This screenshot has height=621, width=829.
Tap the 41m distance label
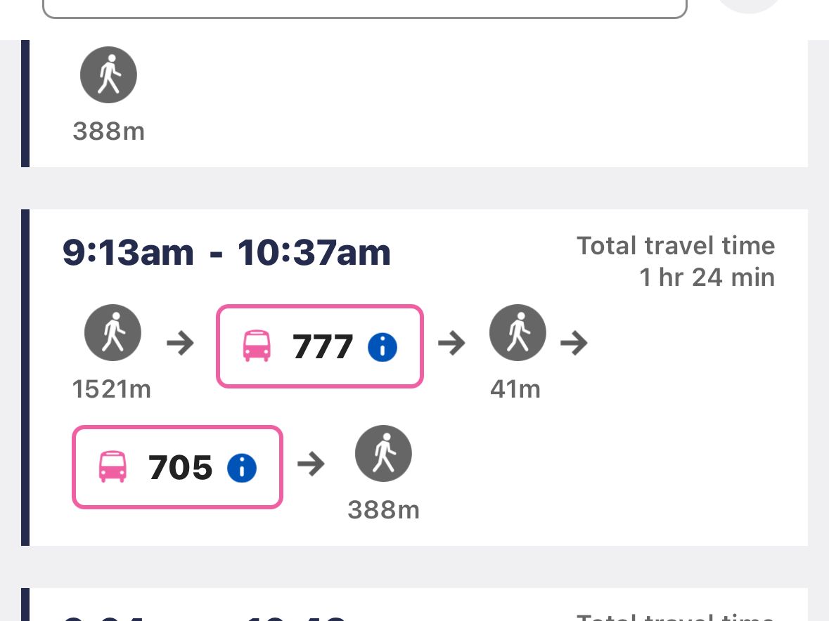coord(515,389)
